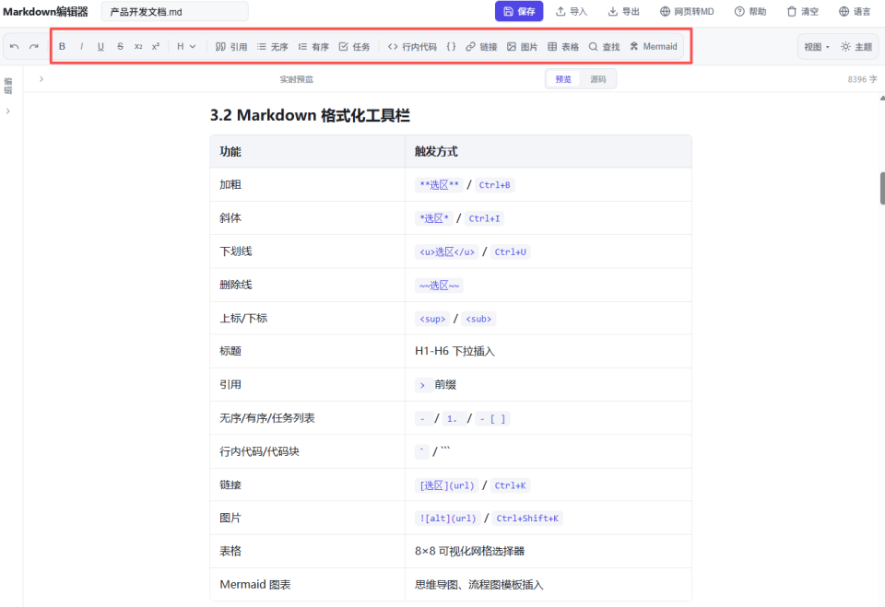Expand the collapsed 编辑 panel chevron

pos(8,111)
